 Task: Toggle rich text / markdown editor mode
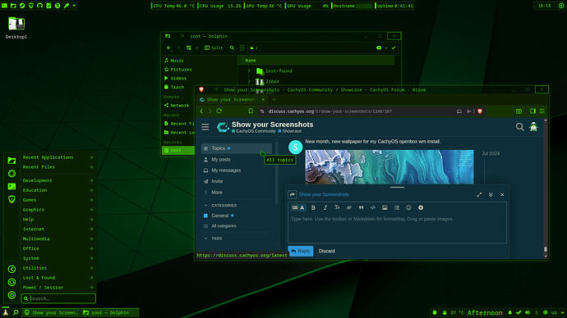298,207
